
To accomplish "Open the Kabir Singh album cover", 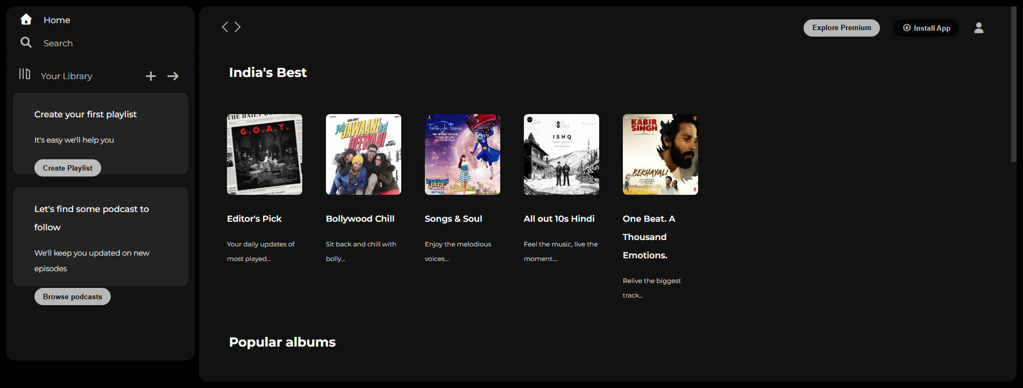I will pos(660,154).
